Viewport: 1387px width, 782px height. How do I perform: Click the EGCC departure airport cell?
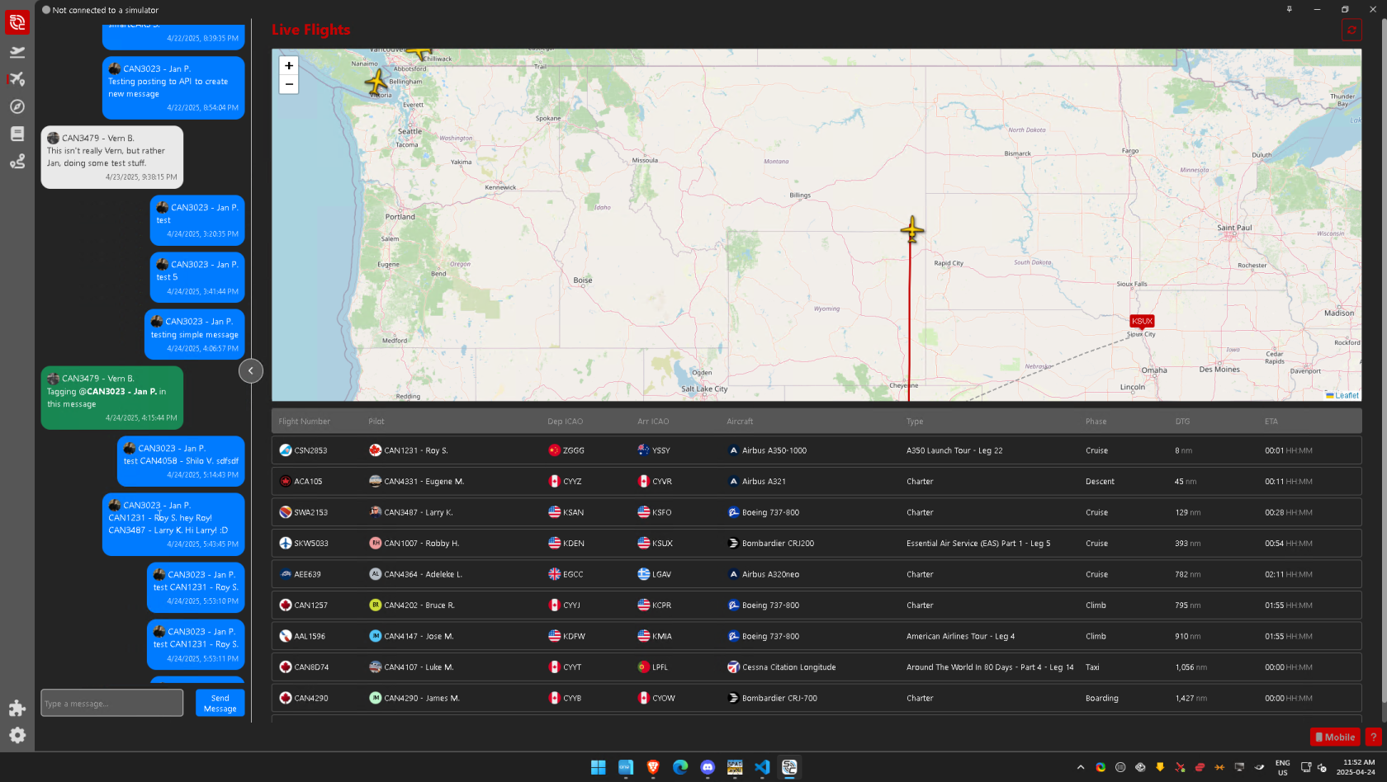click(x=566, y=574)
